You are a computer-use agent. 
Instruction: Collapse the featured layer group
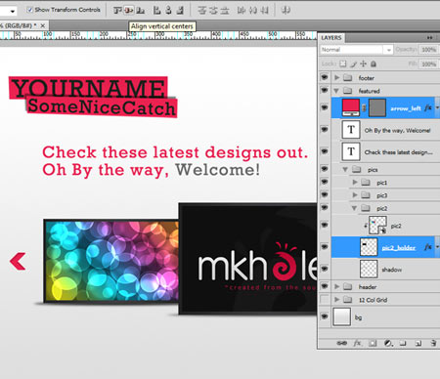tap(336, 91)
